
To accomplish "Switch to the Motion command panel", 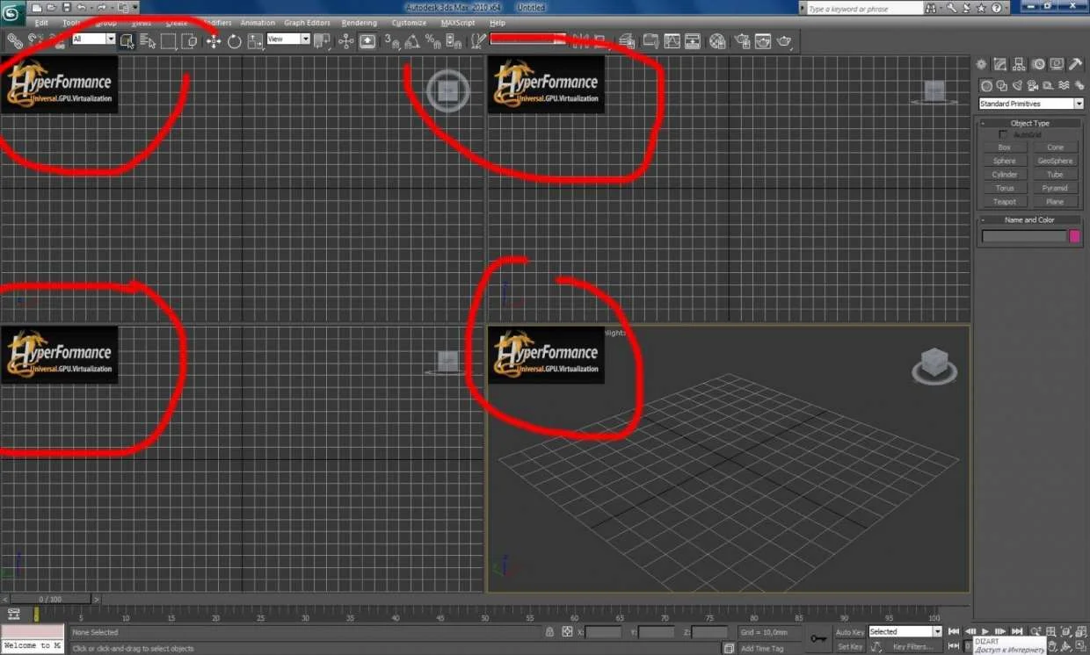I will point(1038,64).
